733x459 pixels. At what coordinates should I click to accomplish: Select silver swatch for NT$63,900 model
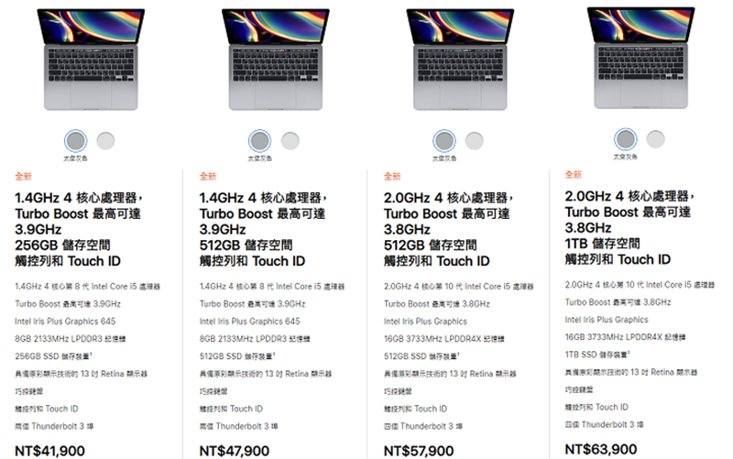(655, 139)
